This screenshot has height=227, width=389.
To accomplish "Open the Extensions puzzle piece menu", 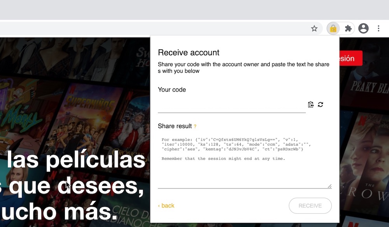I will click(x=348, y=28).
